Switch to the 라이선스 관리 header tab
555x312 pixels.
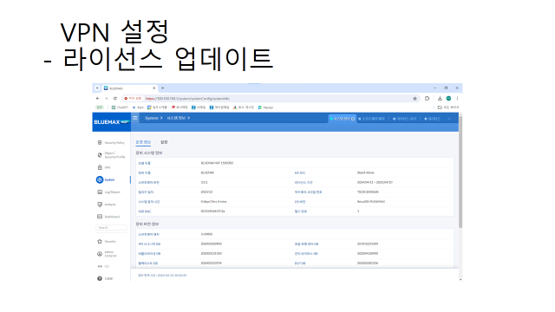coord(405,119)
